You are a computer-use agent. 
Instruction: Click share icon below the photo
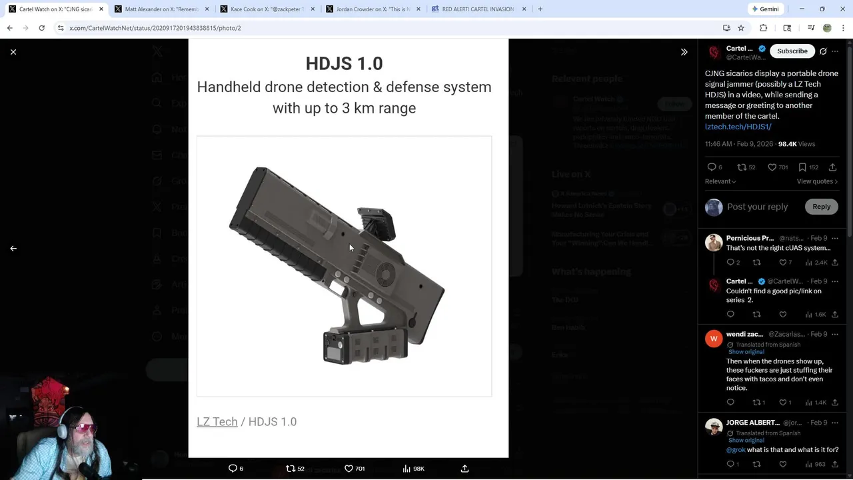point(464,469)
